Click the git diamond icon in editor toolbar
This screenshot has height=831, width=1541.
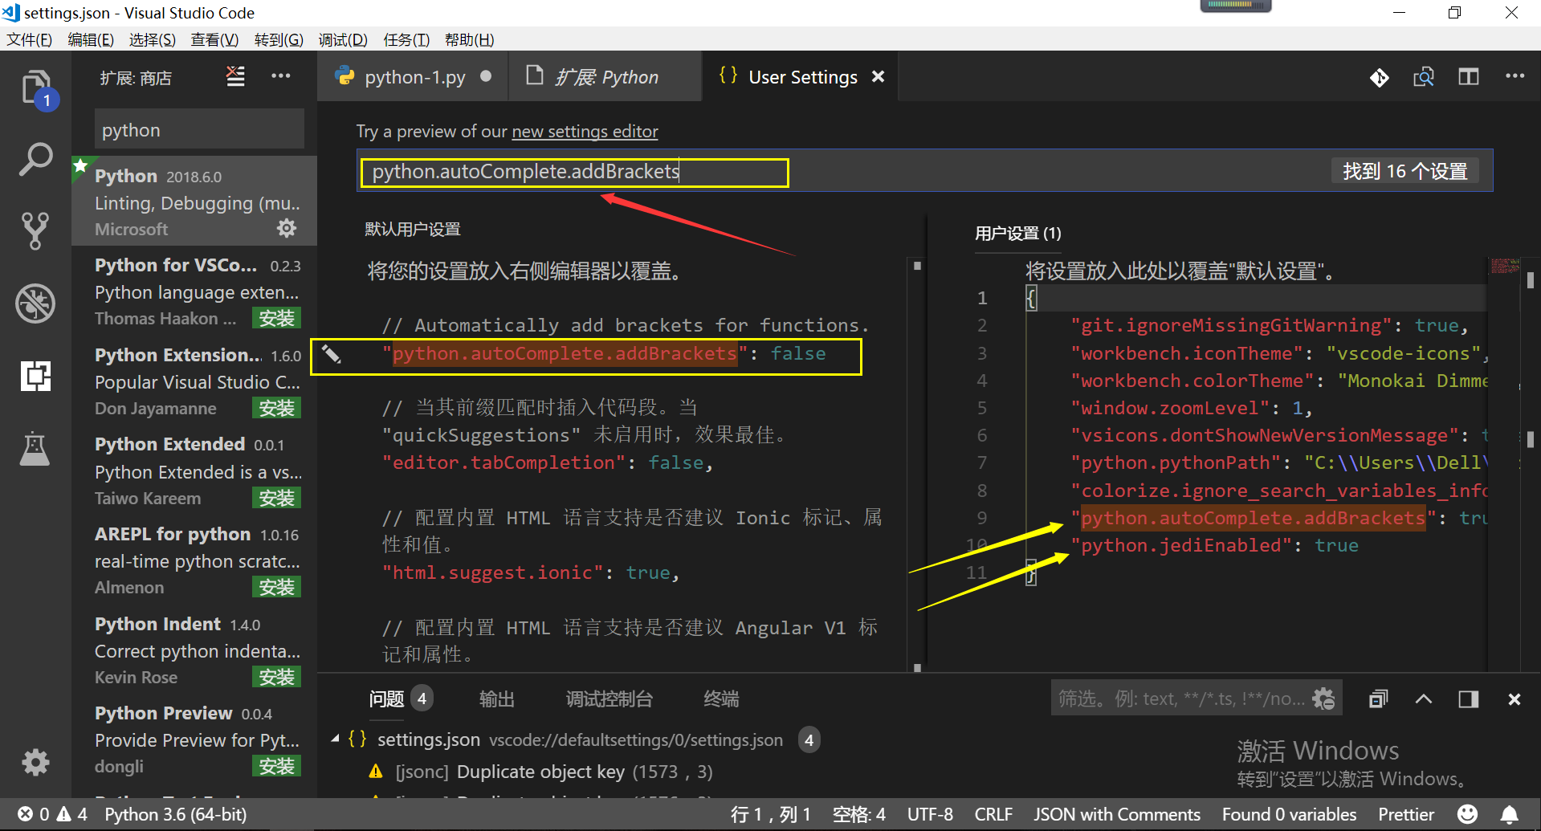point(1379,77)
